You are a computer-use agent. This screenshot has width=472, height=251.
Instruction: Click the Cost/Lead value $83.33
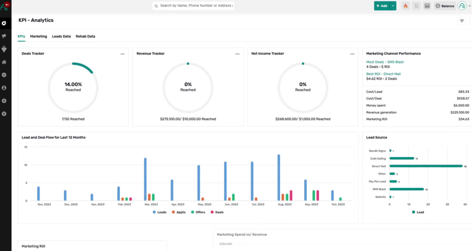464,92
